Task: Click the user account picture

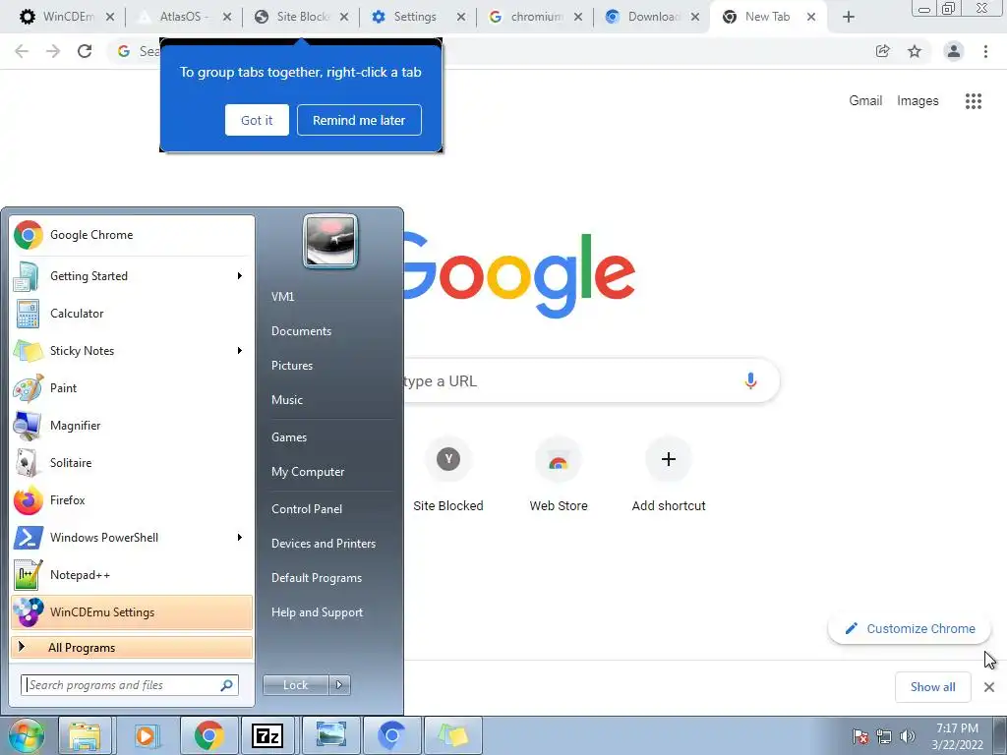Action: 330,242
